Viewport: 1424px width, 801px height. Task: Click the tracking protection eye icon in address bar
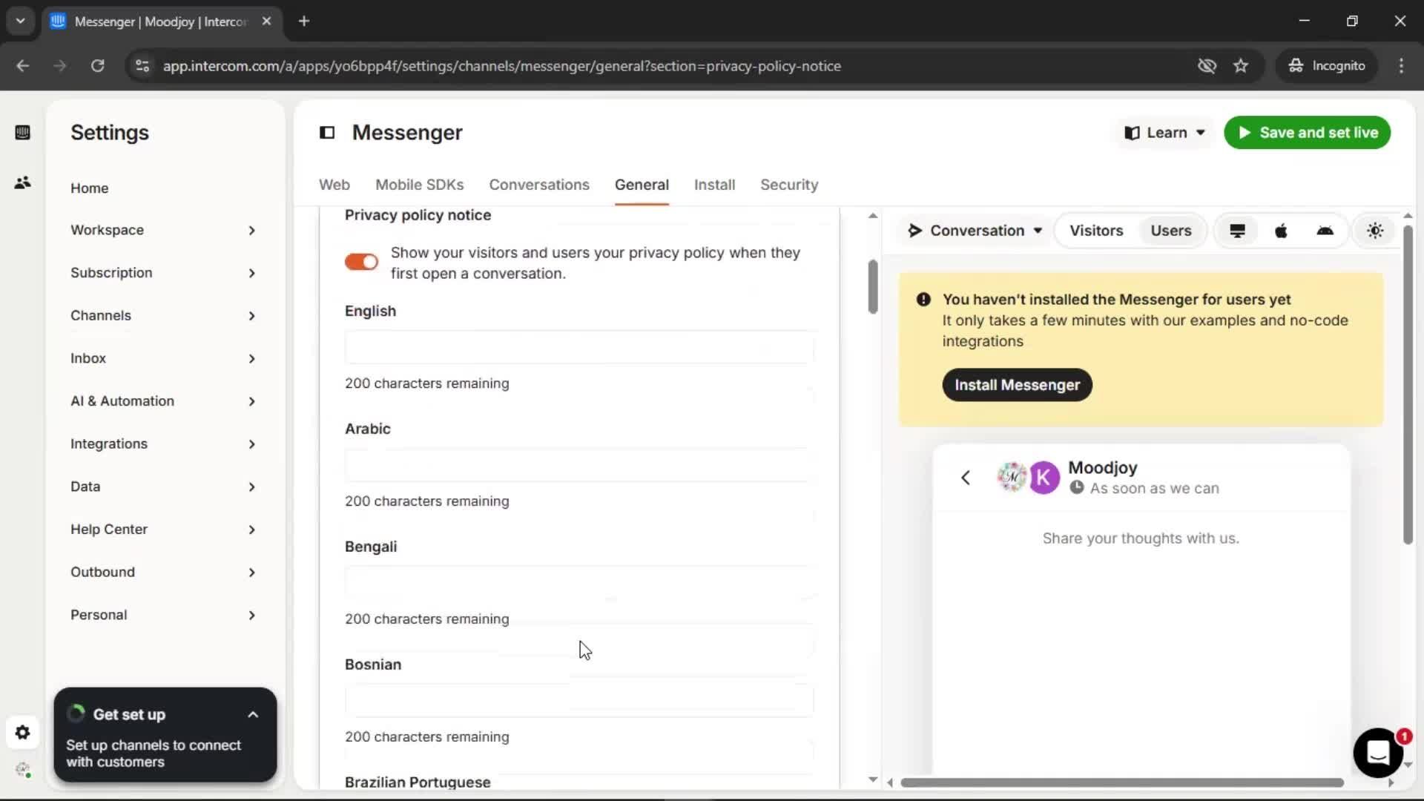tap(1207, 66)
